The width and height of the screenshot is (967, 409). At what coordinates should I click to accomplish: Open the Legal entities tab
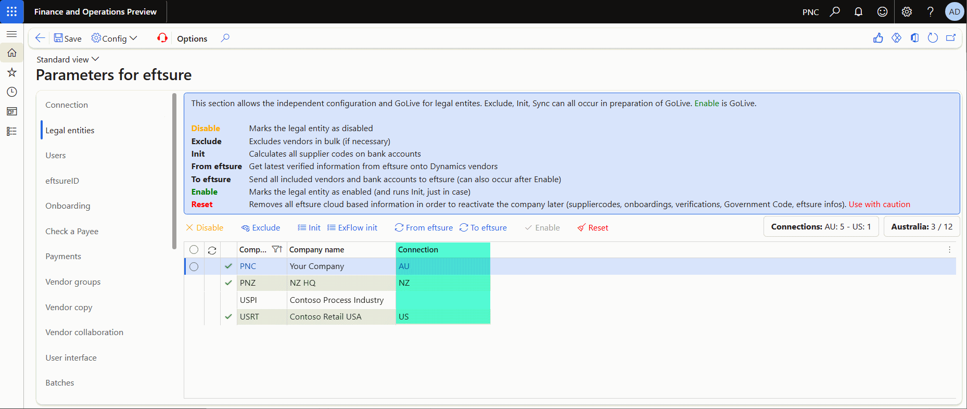pyautogui.click(x=70, y=131)
